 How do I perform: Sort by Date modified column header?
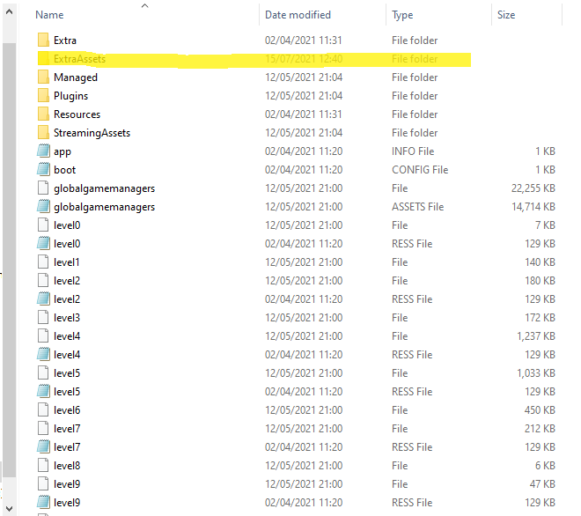pos(298,15)
